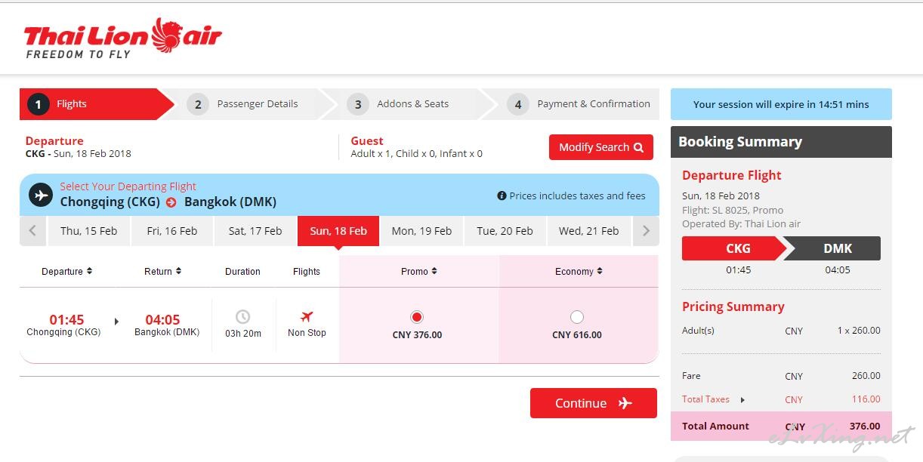Switch to Fri, 16 Feb date tab

tap(172, 231)
